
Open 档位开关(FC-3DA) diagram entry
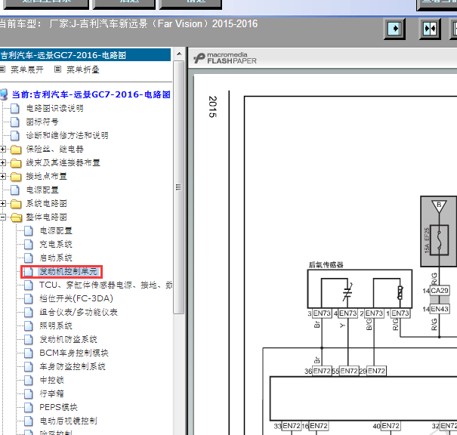(x=76, y=298)
